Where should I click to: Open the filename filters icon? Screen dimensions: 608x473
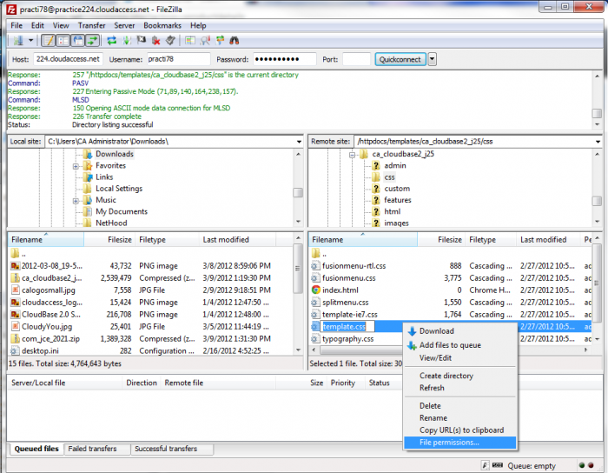tap(205, 40)
